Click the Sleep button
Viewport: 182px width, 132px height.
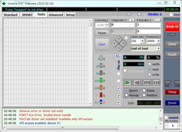click(172, 44)
